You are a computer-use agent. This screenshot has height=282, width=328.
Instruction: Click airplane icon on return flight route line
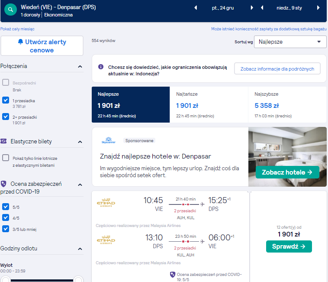202,241
